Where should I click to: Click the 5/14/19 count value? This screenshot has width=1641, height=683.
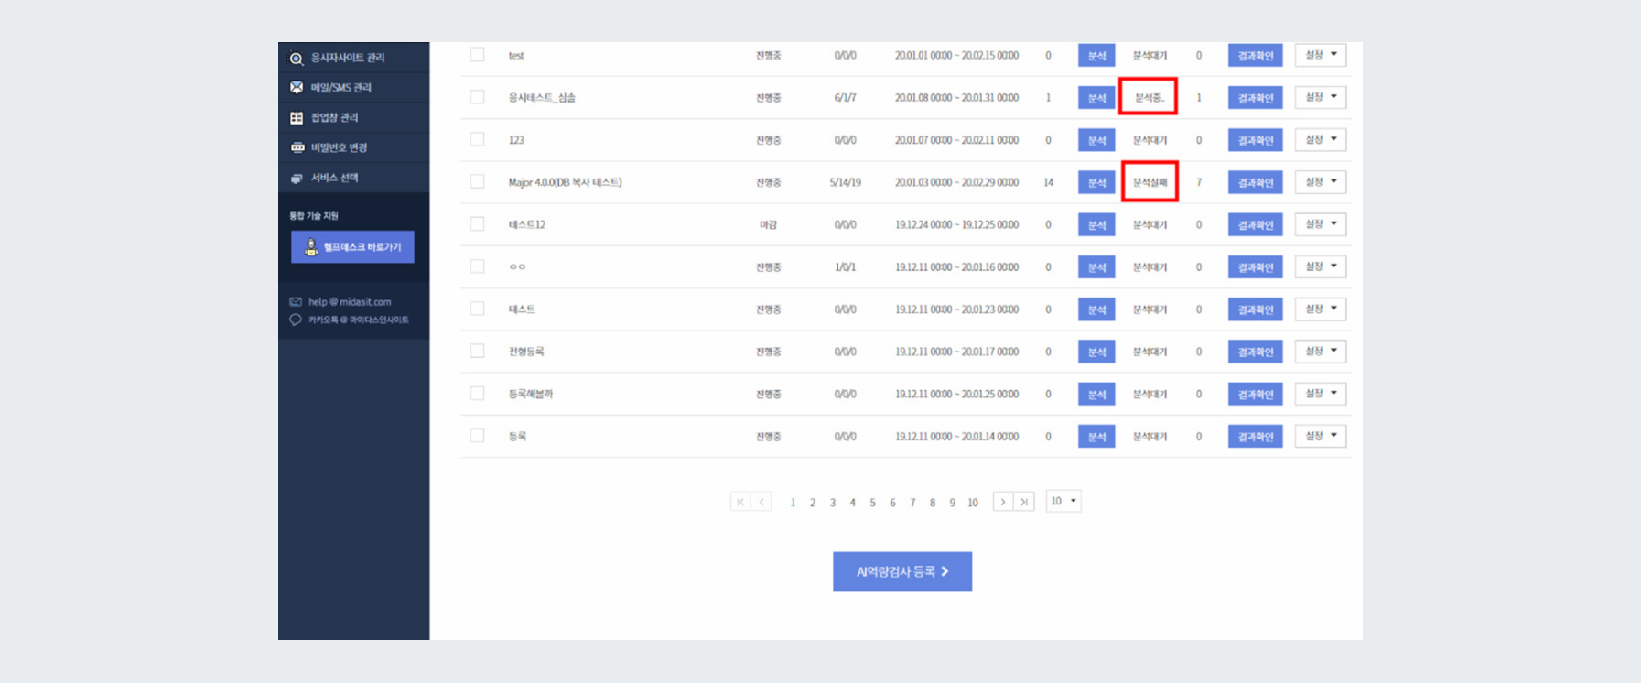point(845,182)
